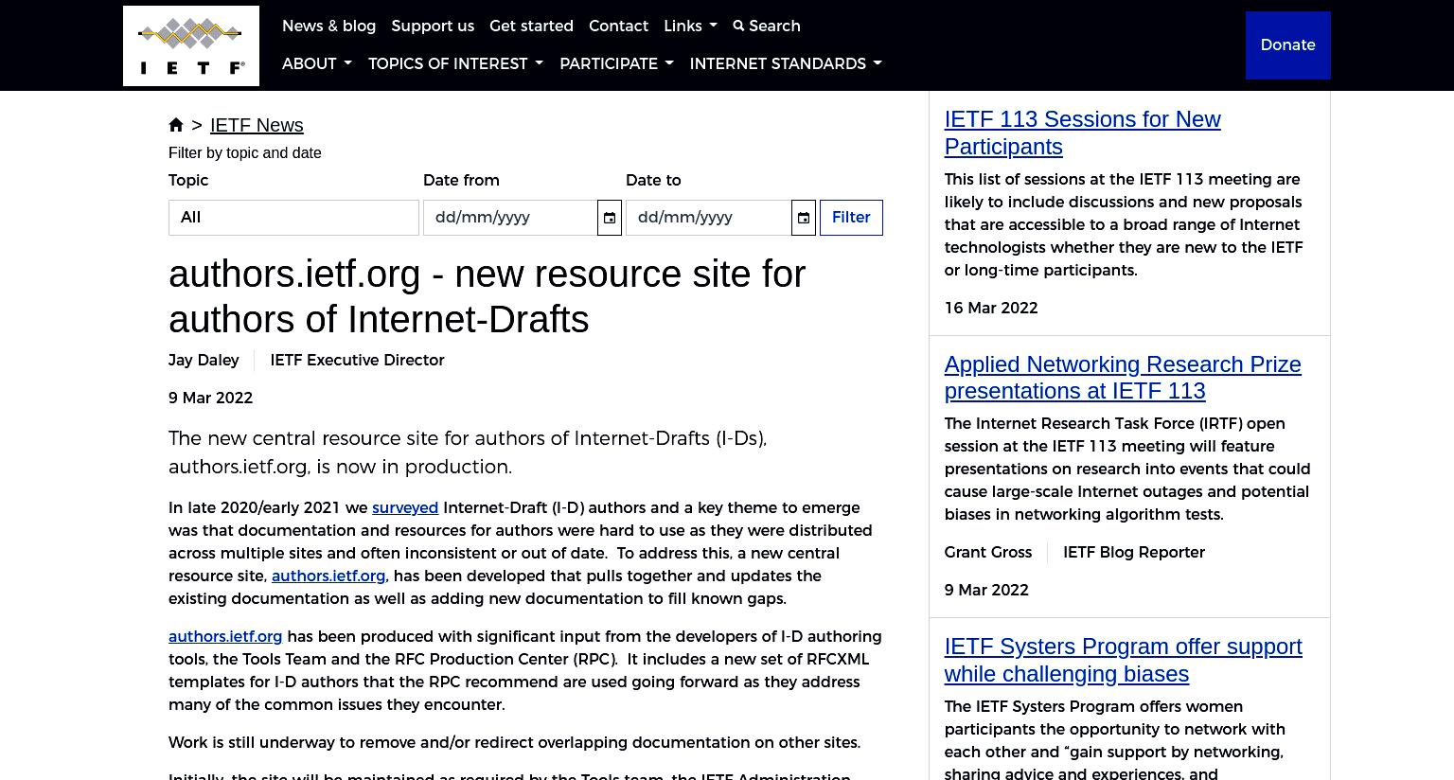Click the 16 Mar 2022 date in sidebar

click(990, 308)
